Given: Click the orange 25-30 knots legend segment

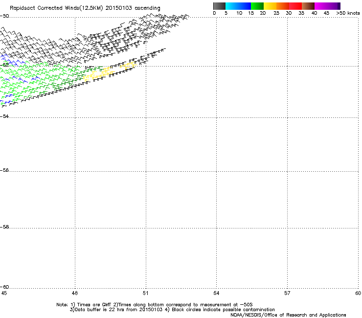Looking at the screenshot, I should (x=283, y=6).
